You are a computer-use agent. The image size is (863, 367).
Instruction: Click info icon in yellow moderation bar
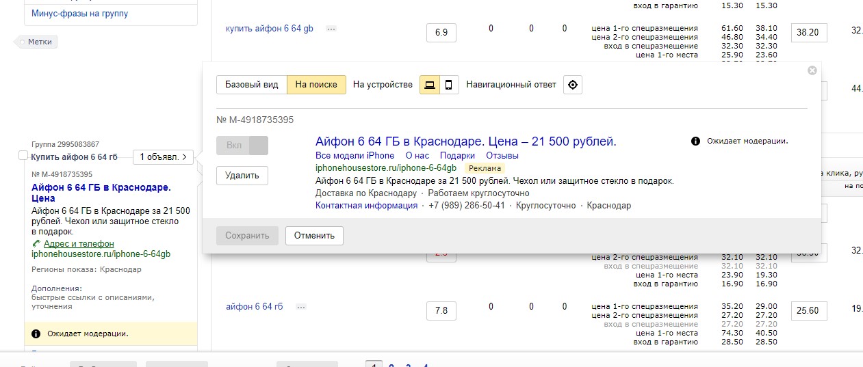click(36, 334)
